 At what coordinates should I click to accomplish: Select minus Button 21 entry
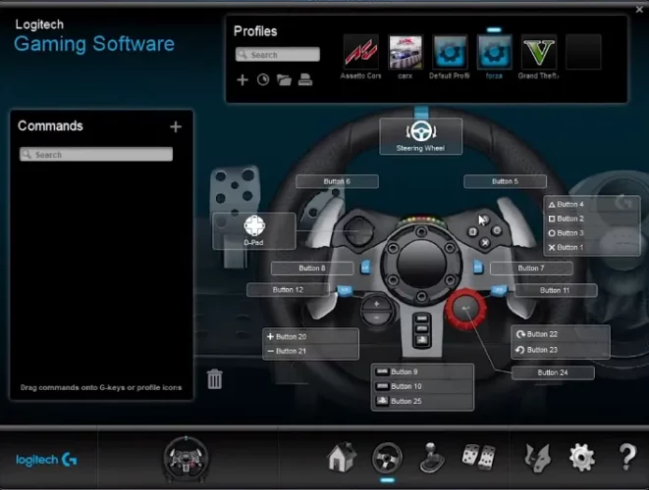(x=311, y=351)
